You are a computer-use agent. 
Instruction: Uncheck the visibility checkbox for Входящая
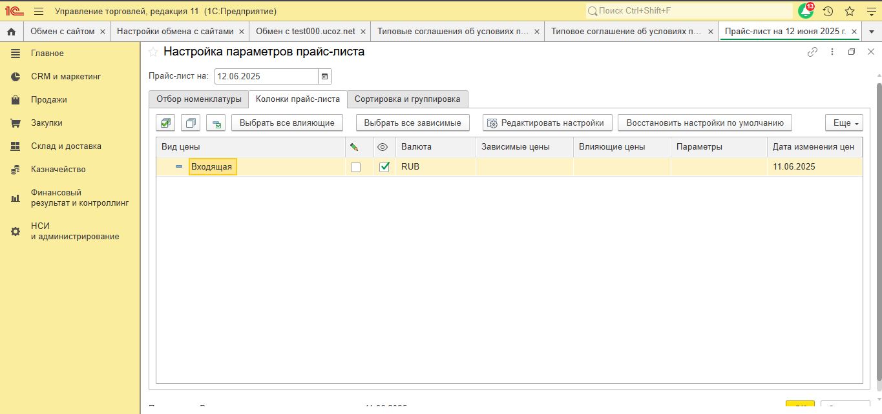click(x=384, y=167)
